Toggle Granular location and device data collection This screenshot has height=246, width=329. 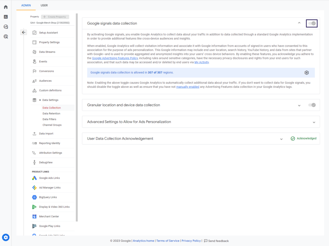pyautogui.click(x=312, y=105)
